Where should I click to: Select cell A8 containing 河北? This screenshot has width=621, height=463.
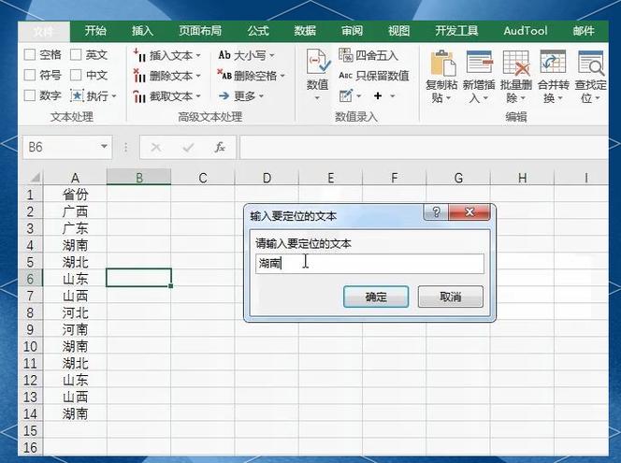point(75,312)
